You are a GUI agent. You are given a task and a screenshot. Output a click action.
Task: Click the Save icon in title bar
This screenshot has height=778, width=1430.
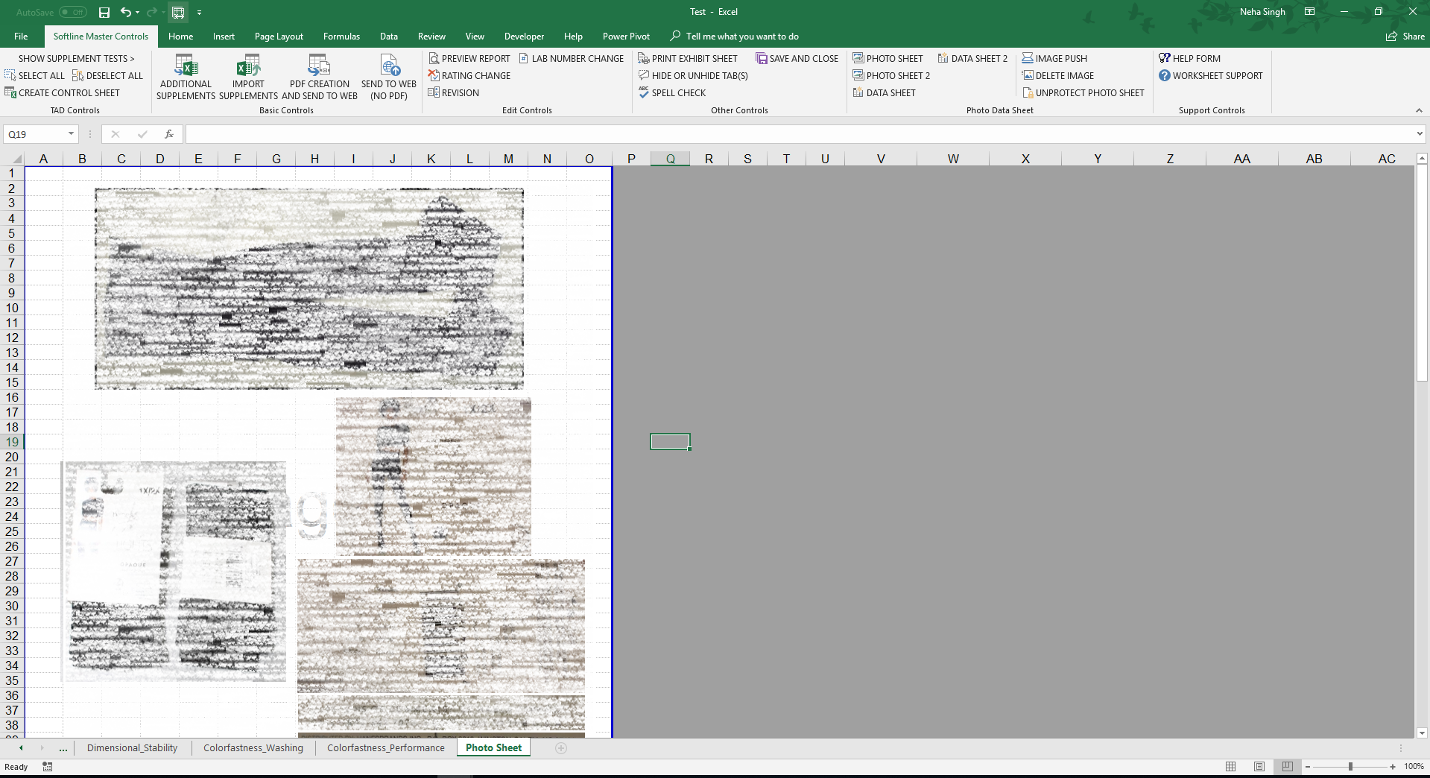104,12
